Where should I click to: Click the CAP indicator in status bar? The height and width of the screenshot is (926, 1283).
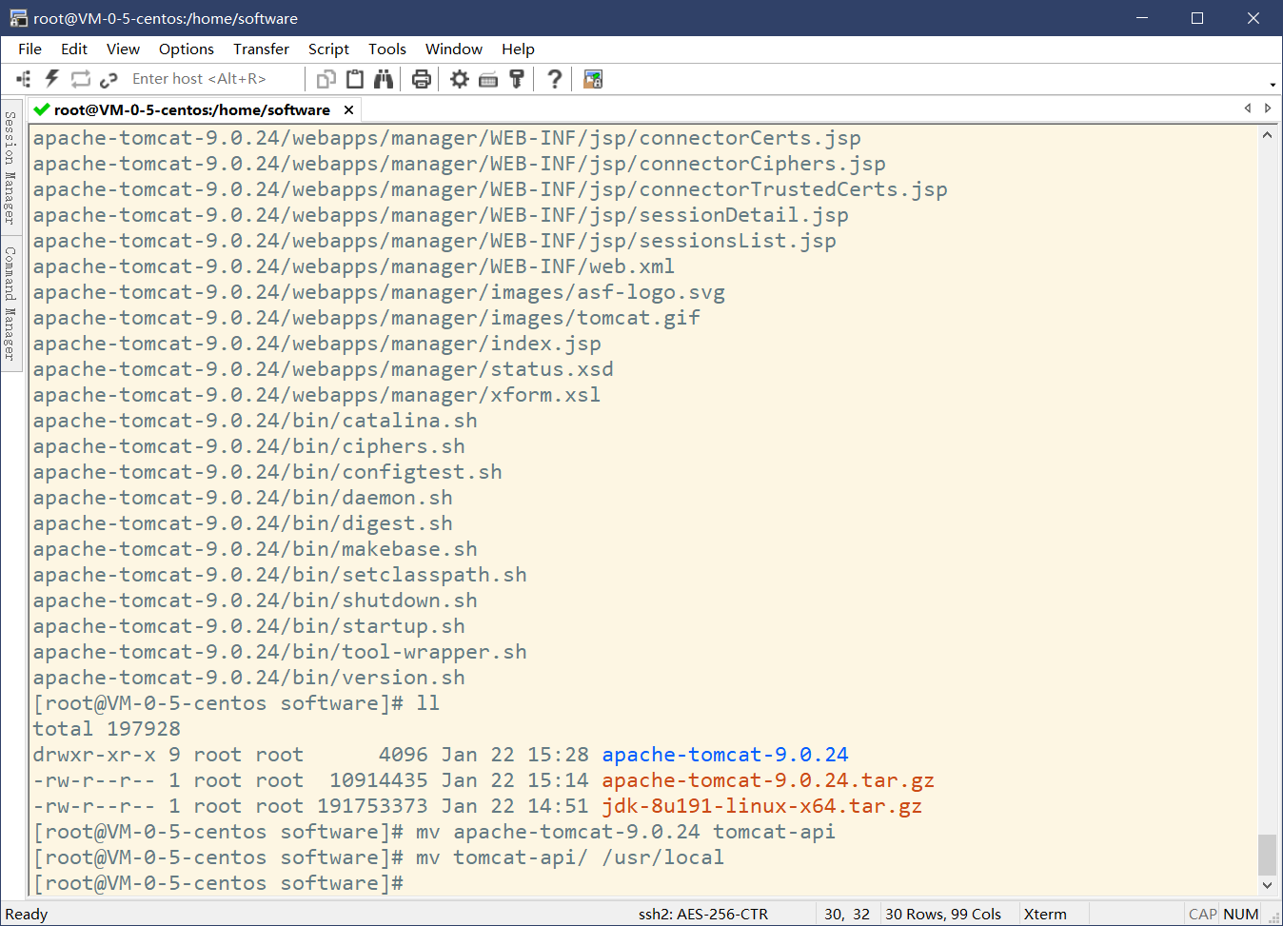tap(1203, 914)
